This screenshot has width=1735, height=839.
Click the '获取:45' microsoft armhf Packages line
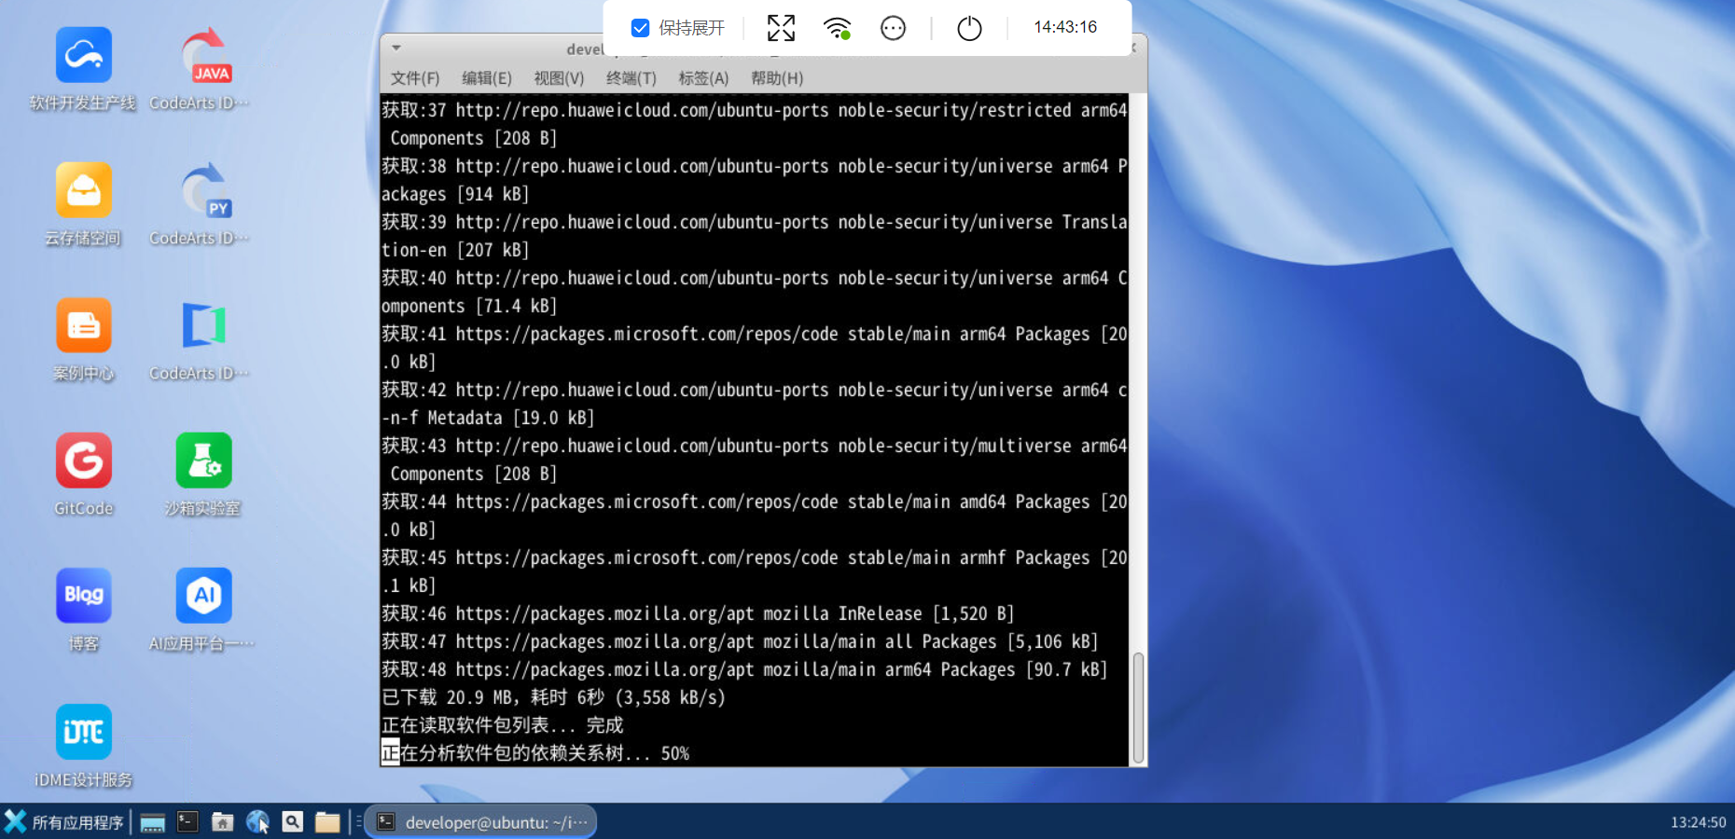(755, 571)
